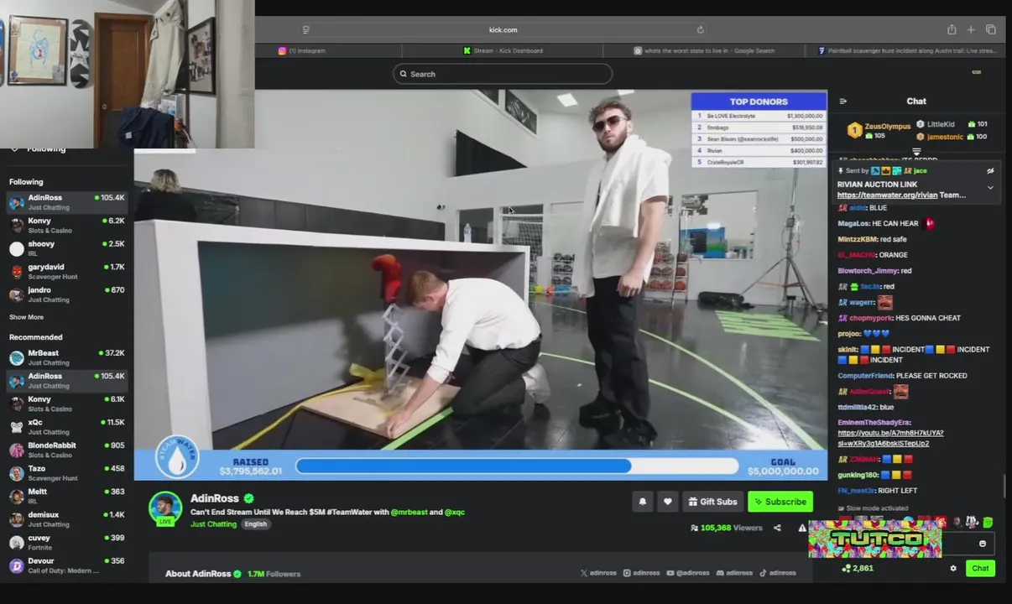This screenshot has height=604, width=1012.
Task: Click the English language tag
Action: coord(255,524)
